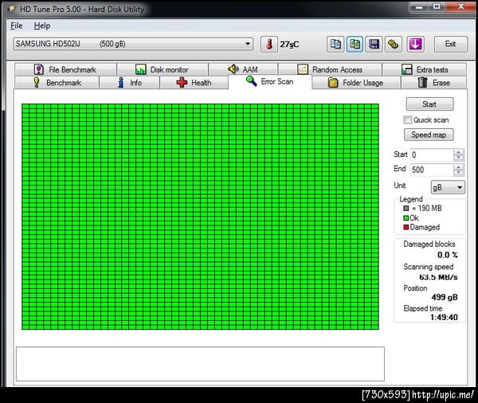Click the copy screenshot toolbar icon

coord(355,44)
